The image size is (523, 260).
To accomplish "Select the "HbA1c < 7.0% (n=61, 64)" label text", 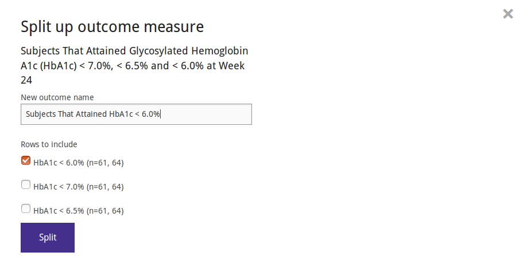I will click(x=79, y=187).
